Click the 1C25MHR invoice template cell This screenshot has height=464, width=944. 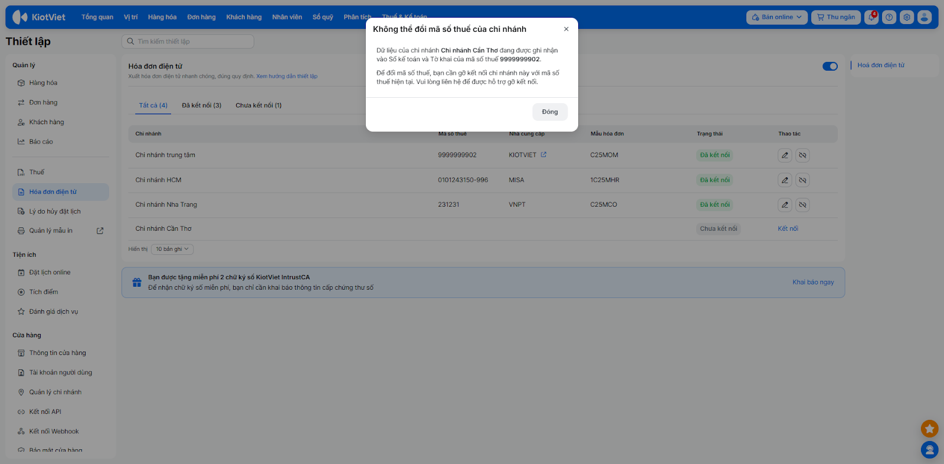(605, 180)
